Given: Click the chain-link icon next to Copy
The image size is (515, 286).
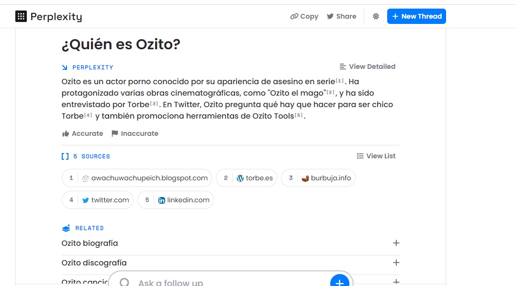Looking at the screenshot, I should (x=294, y=16).
